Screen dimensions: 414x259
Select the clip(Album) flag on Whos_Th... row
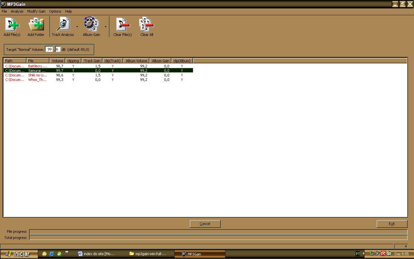(181, 79)
